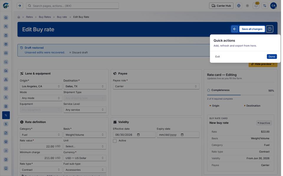Image resolution: width=283 pixels, height=176 pixels.
Task: Open notifications bell
Action: (x=256, y=6)
